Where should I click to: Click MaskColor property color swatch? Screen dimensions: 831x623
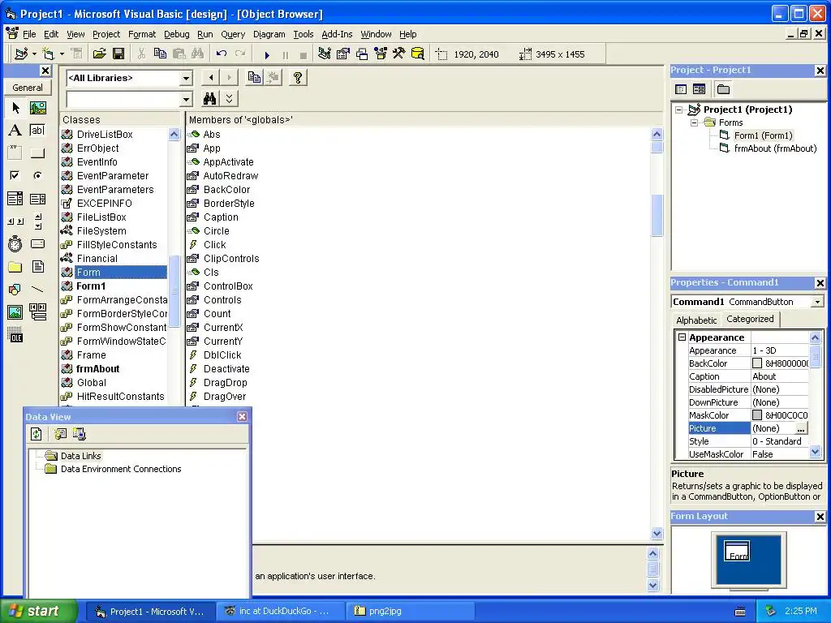757,415
